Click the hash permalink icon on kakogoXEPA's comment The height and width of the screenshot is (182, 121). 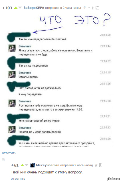coord(84,8)
